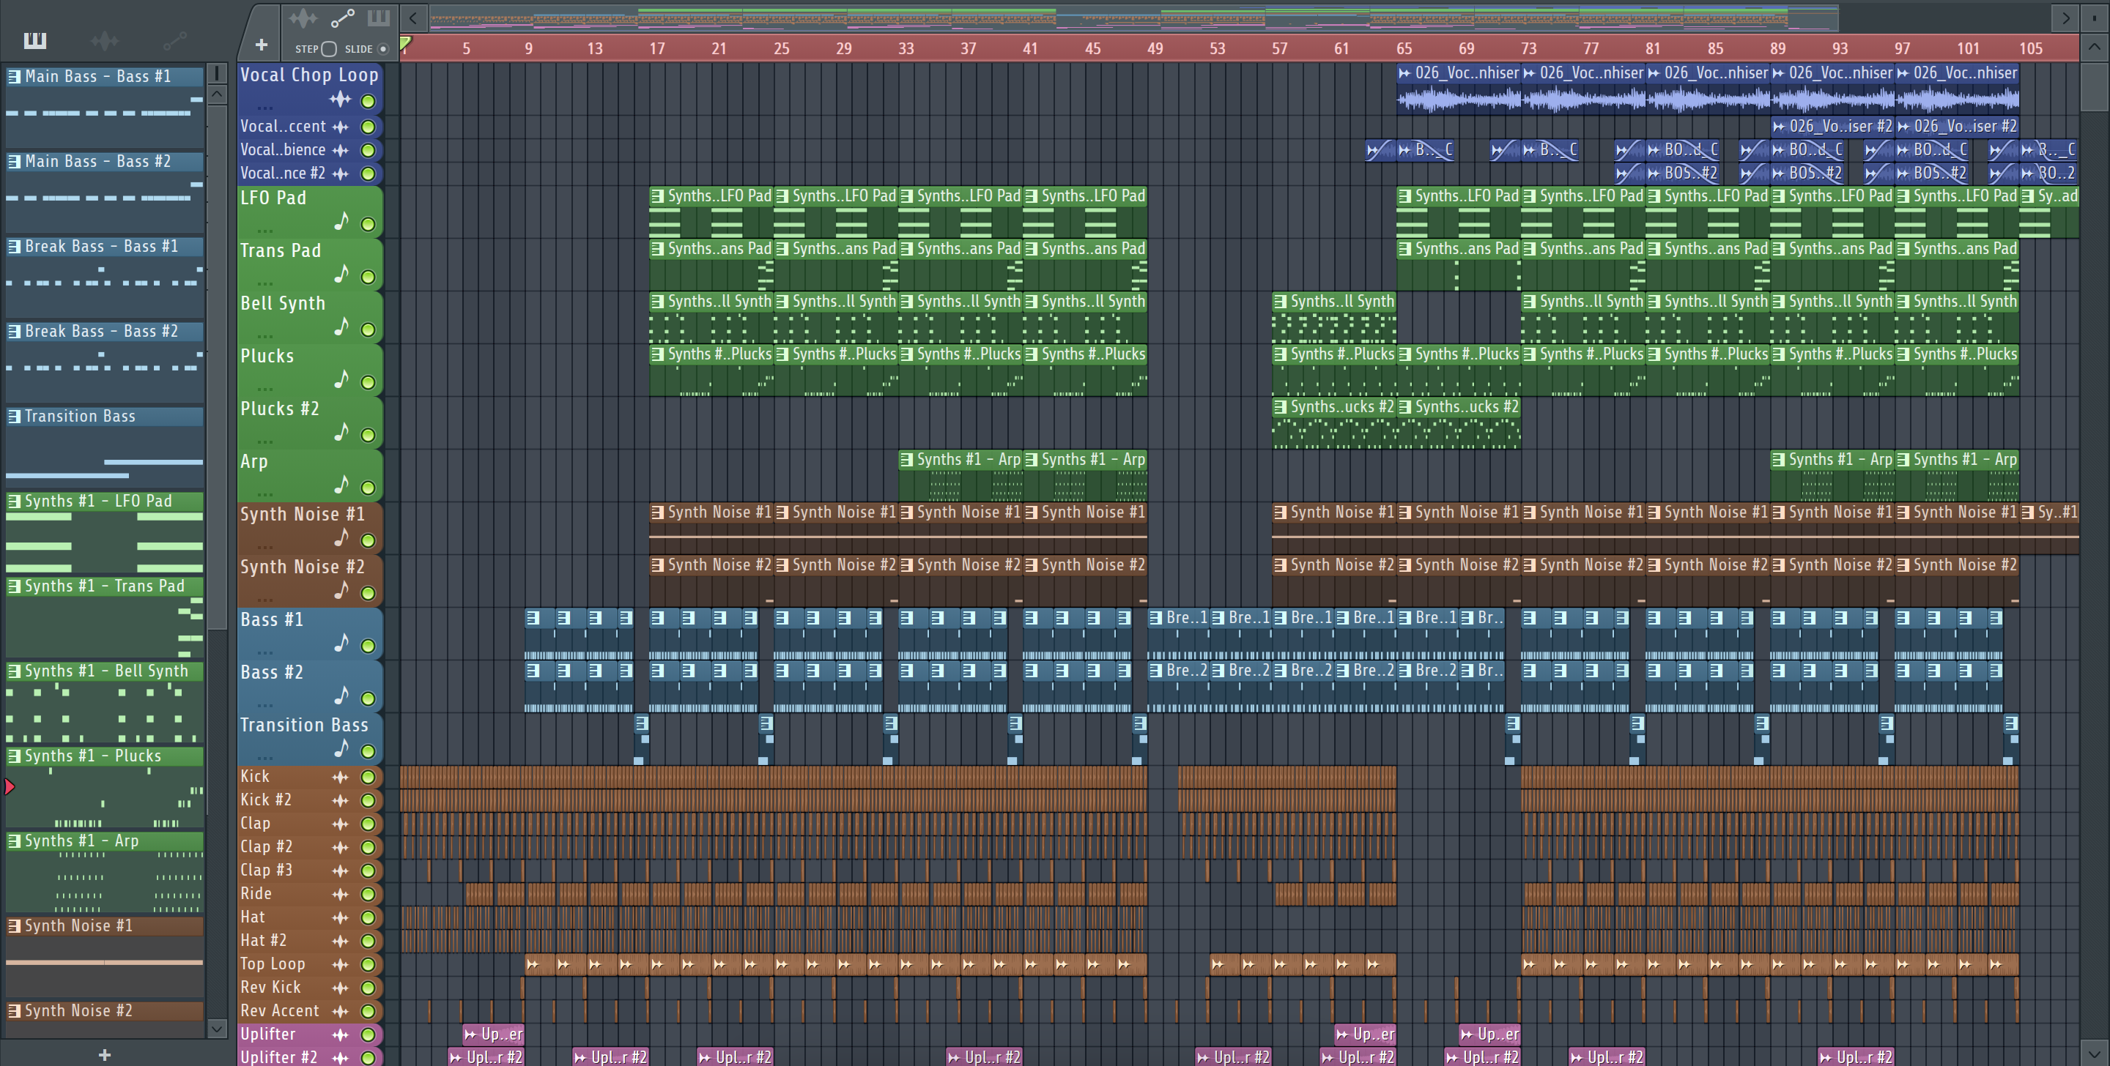Mute the Trans Pad track
Viewport: 2110px width, 1066px height.
tap(369, 277)
